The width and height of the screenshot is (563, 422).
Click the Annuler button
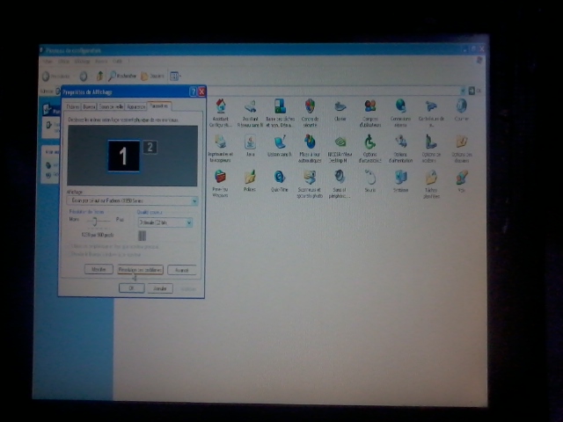tap(160, 288)
